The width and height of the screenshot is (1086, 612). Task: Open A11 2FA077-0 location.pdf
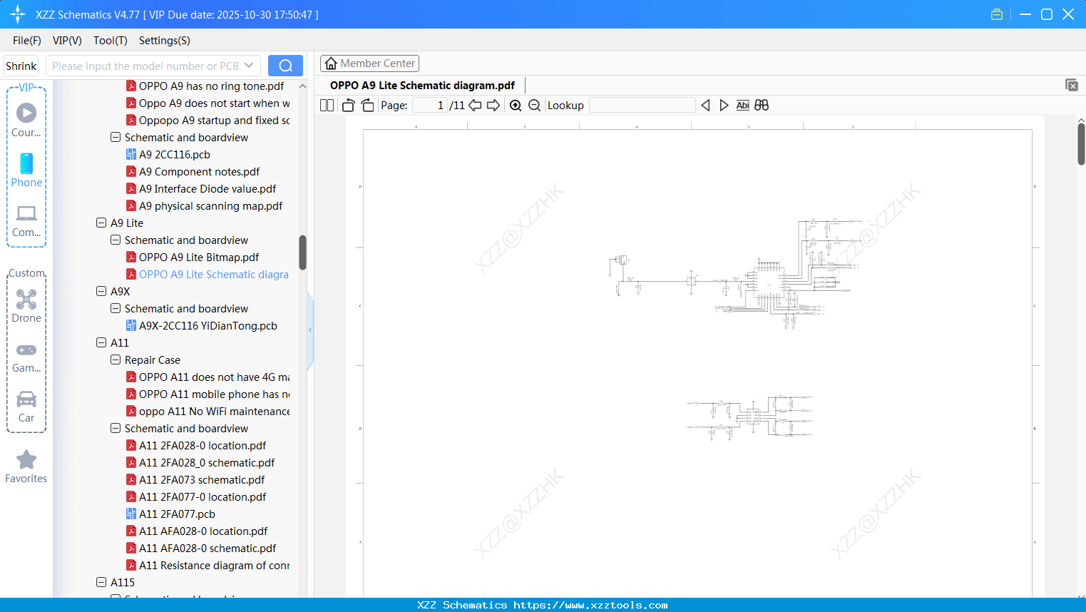[203, 496]
